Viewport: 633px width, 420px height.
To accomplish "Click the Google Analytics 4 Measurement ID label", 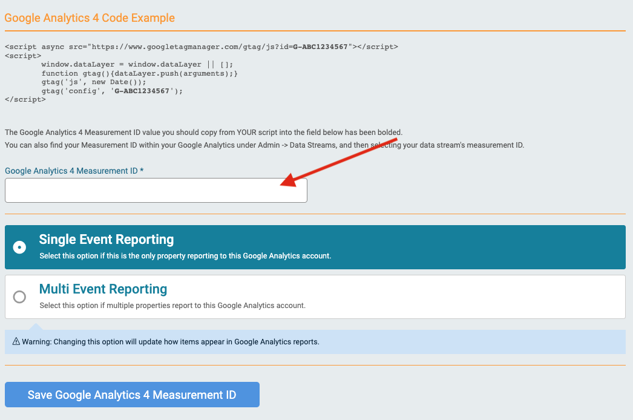I will click(74, 171).
